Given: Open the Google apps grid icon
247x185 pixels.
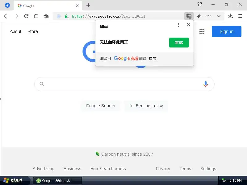Looking at the screenshot, I should [202, 31].
